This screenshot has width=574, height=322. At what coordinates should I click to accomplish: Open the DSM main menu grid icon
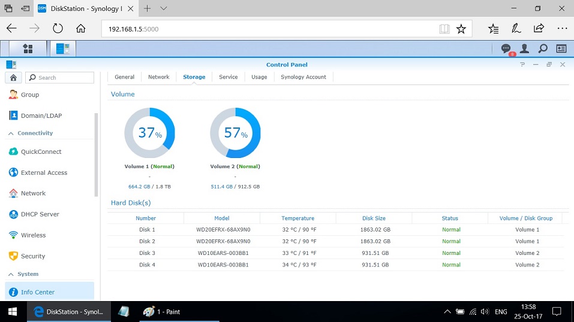pos(28,48)
